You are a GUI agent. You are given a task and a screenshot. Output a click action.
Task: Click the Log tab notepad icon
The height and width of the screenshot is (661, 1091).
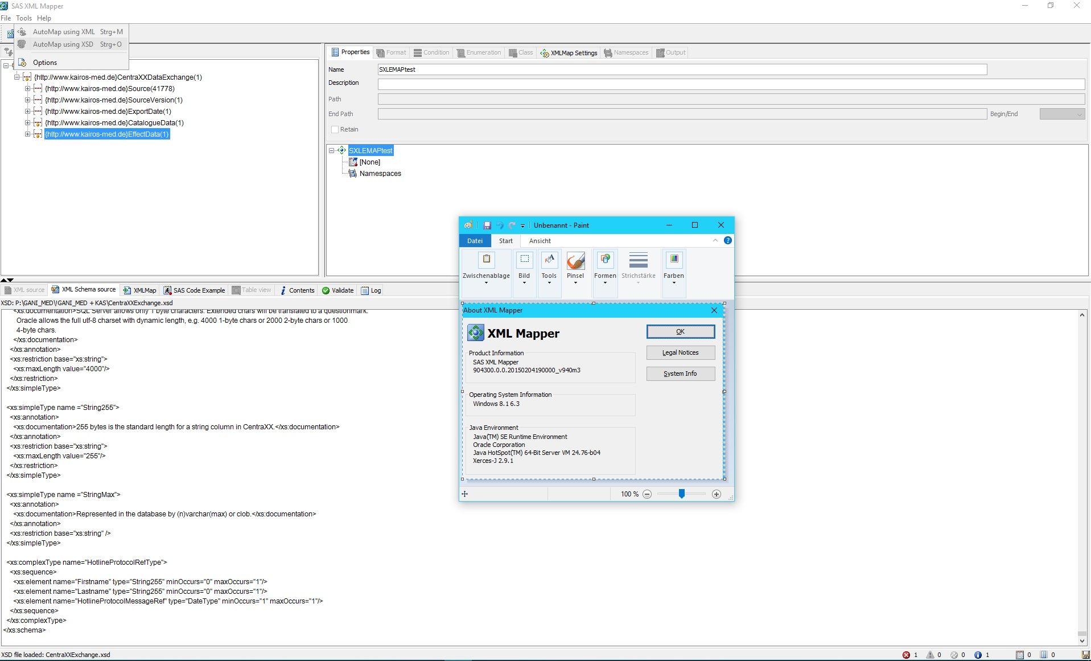365,290
